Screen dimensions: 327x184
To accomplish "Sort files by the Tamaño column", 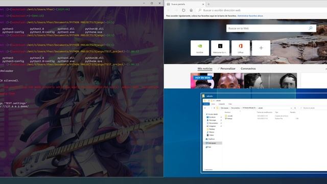I will pos(293,112).
